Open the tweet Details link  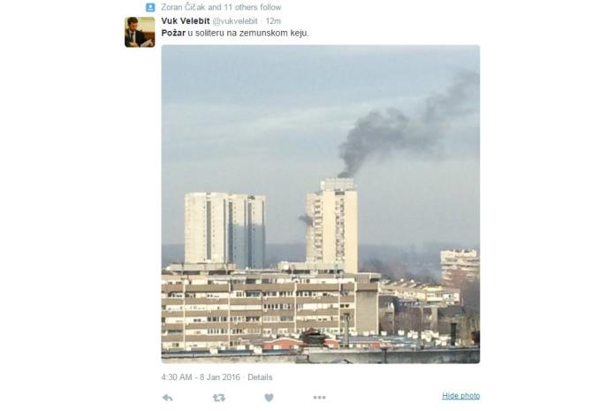click(260, 377)
